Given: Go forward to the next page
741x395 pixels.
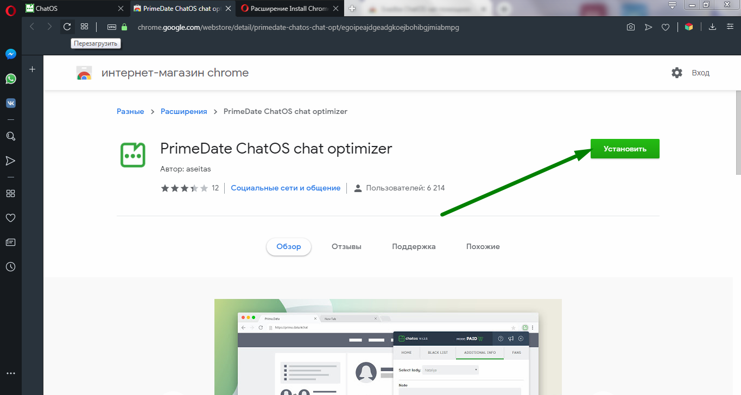Looking at the screenshot, I should click(49, 27).
